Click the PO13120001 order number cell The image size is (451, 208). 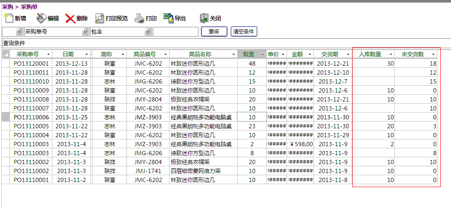pos(31,64)
